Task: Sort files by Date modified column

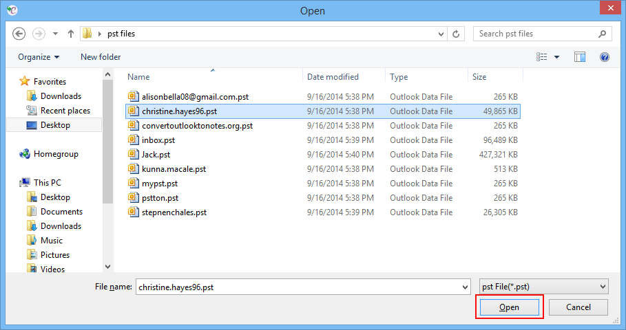Action: point(333,77)
